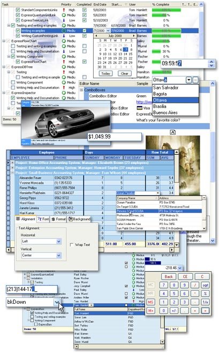Collapse the ExpressFlowChart tree node
The height and width of the screenshot is (353, 219).
tap(4, 41)
